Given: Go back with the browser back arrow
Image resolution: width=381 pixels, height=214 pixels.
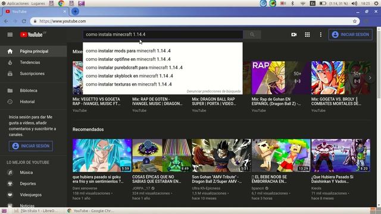Looking at the screenshot, I should (x=6, y=21).
